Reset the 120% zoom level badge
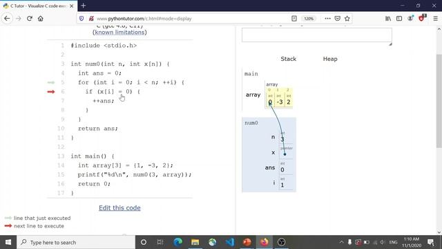 click(309, 19)
